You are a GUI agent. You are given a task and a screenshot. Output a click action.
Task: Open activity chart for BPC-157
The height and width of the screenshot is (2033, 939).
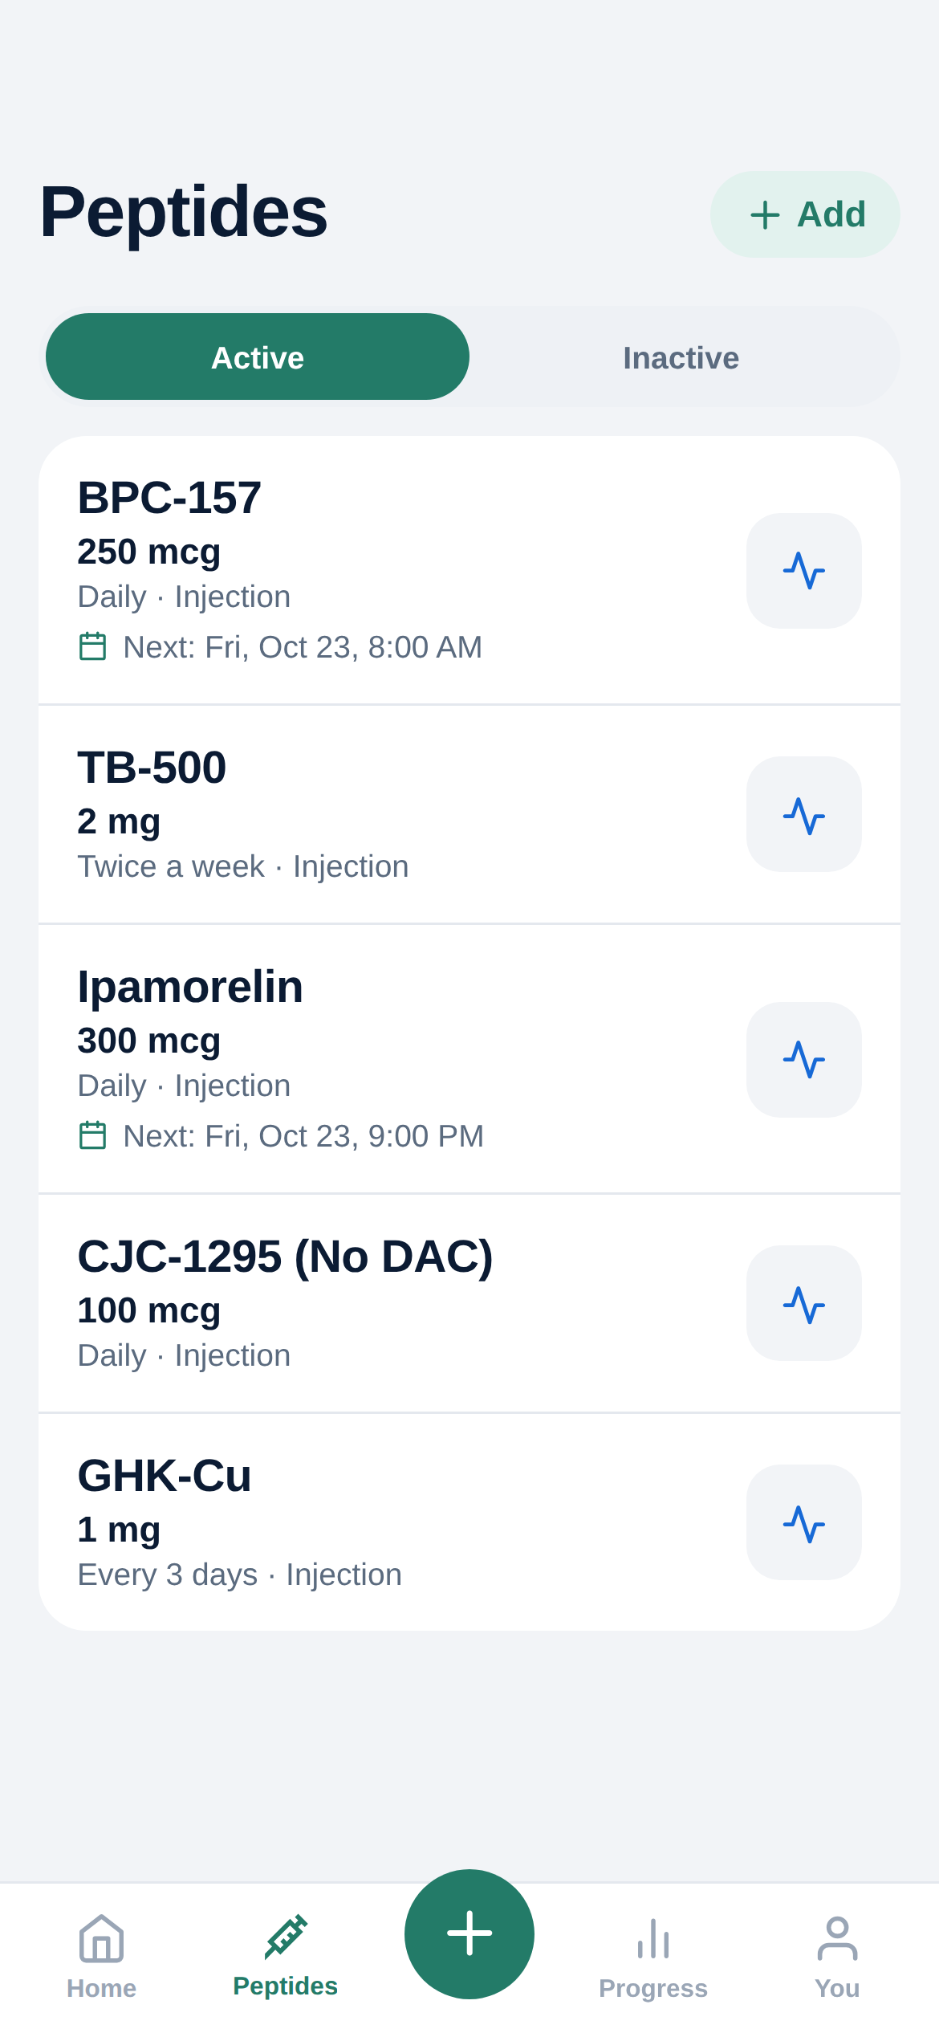point(803,571)
